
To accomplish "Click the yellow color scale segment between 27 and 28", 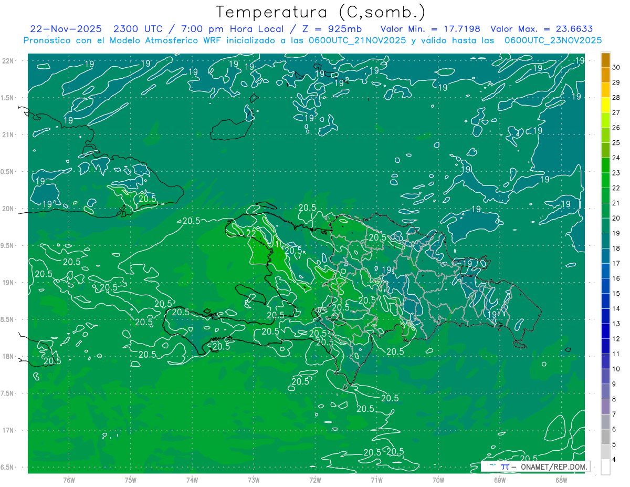I will [x=605, y=105].
